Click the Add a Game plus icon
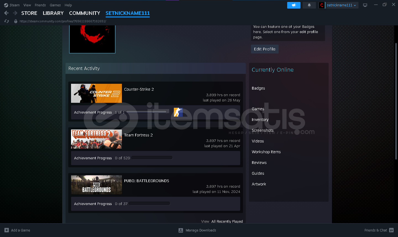 (x=7, y=230)
